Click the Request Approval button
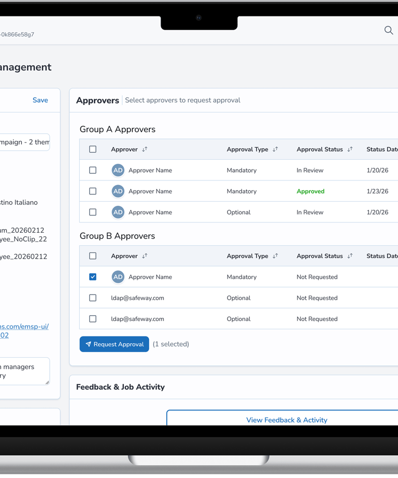Viewport: 398px width, 478px height. click(x=114, y=344)
